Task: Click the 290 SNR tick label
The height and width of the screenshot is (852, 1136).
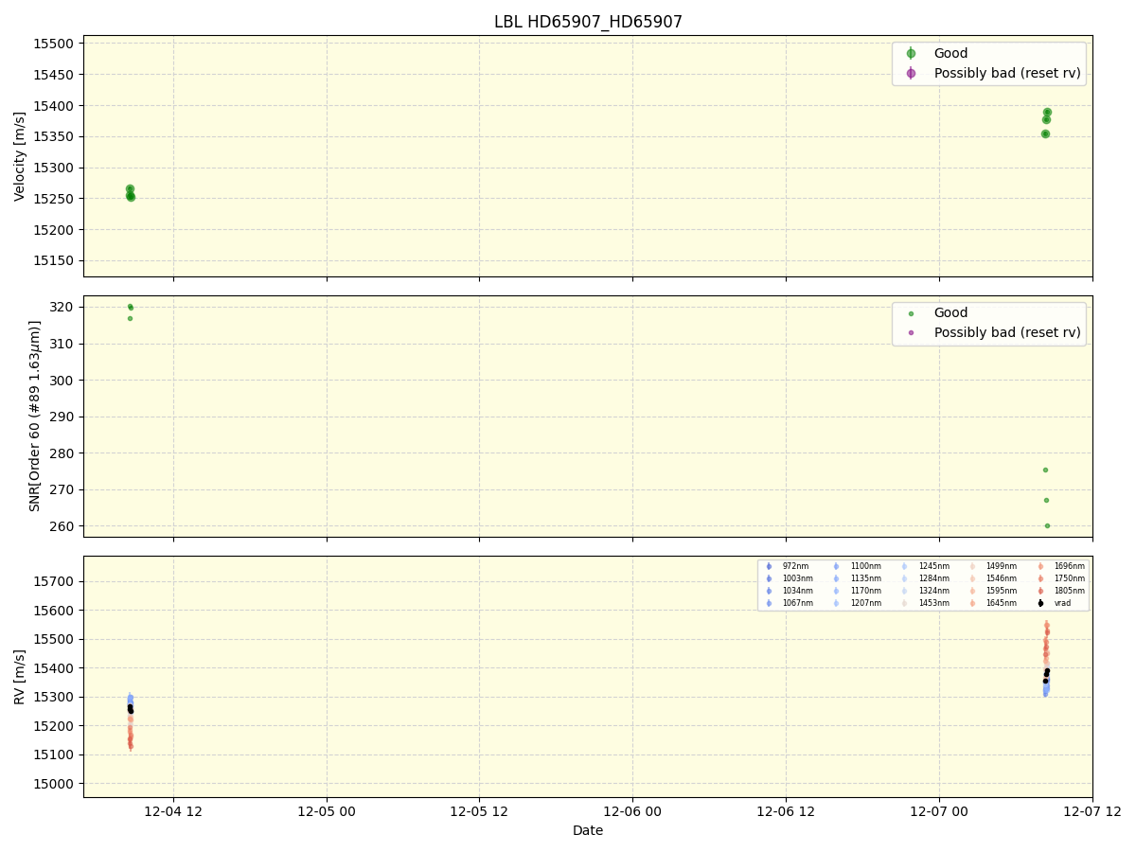Action: 63,417
